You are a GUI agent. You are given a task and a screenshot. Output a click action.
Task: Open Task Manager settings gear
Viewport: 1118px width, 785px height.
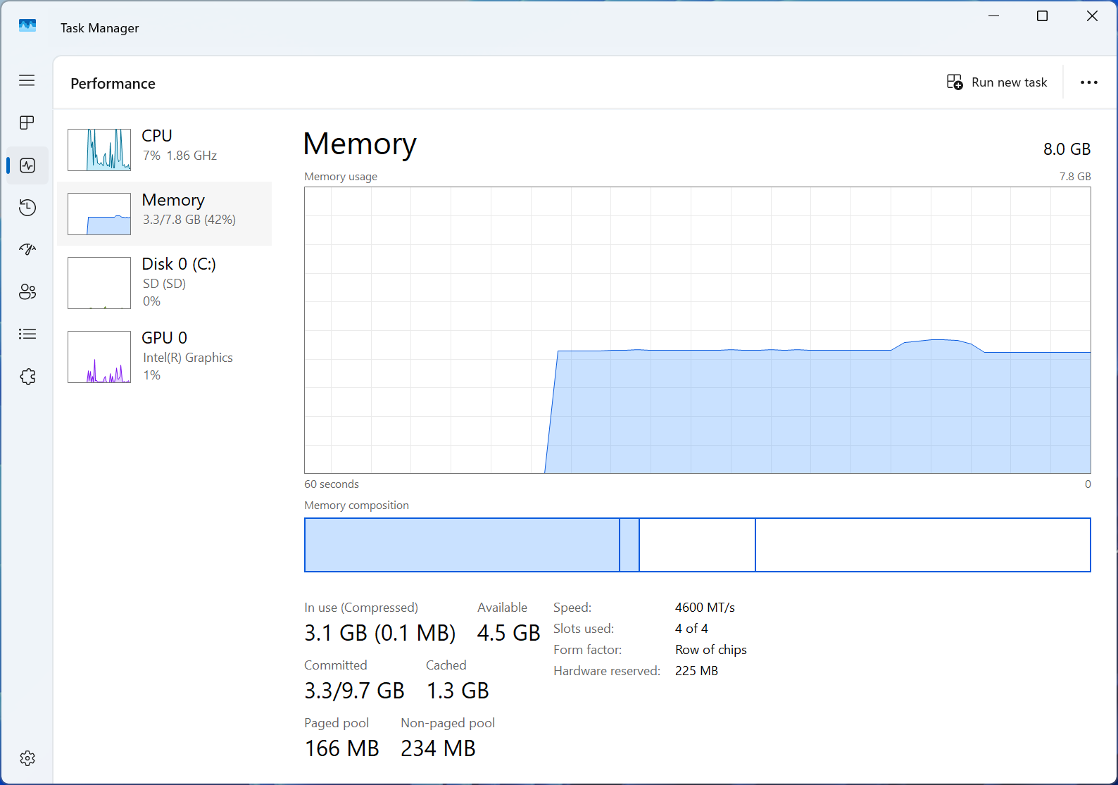(27, 758)
